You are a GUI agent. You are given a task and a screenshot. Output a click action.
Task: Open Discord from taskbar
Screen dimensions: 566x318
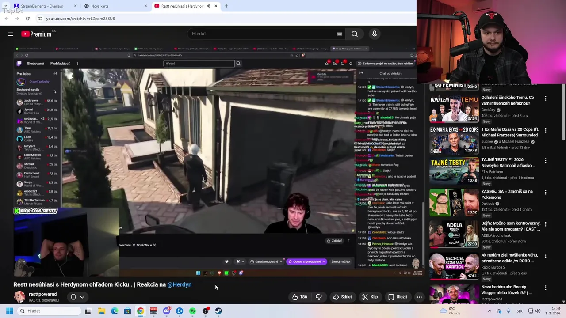click(166, 311)
